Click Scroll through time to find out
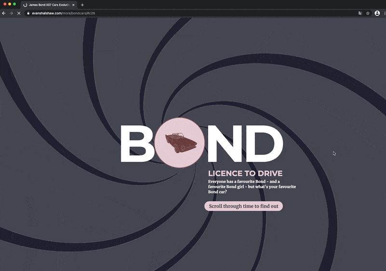Image resolution: width=386 pixels, height=271 pixels. click(243, 206)
